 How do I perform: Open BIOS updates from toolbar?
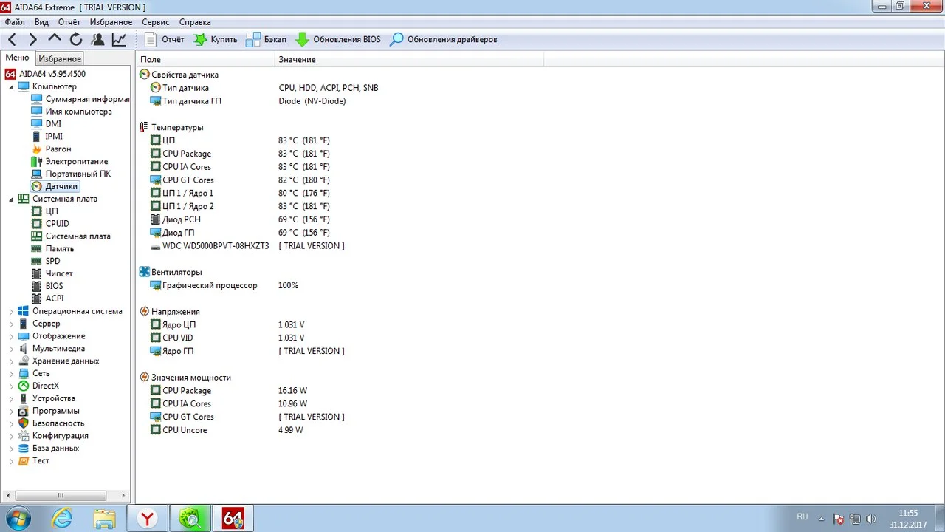click(338, 39)
